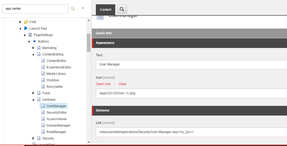Click the Marketing document icon
The image size is (287, 146).
[x=39, y=48]
